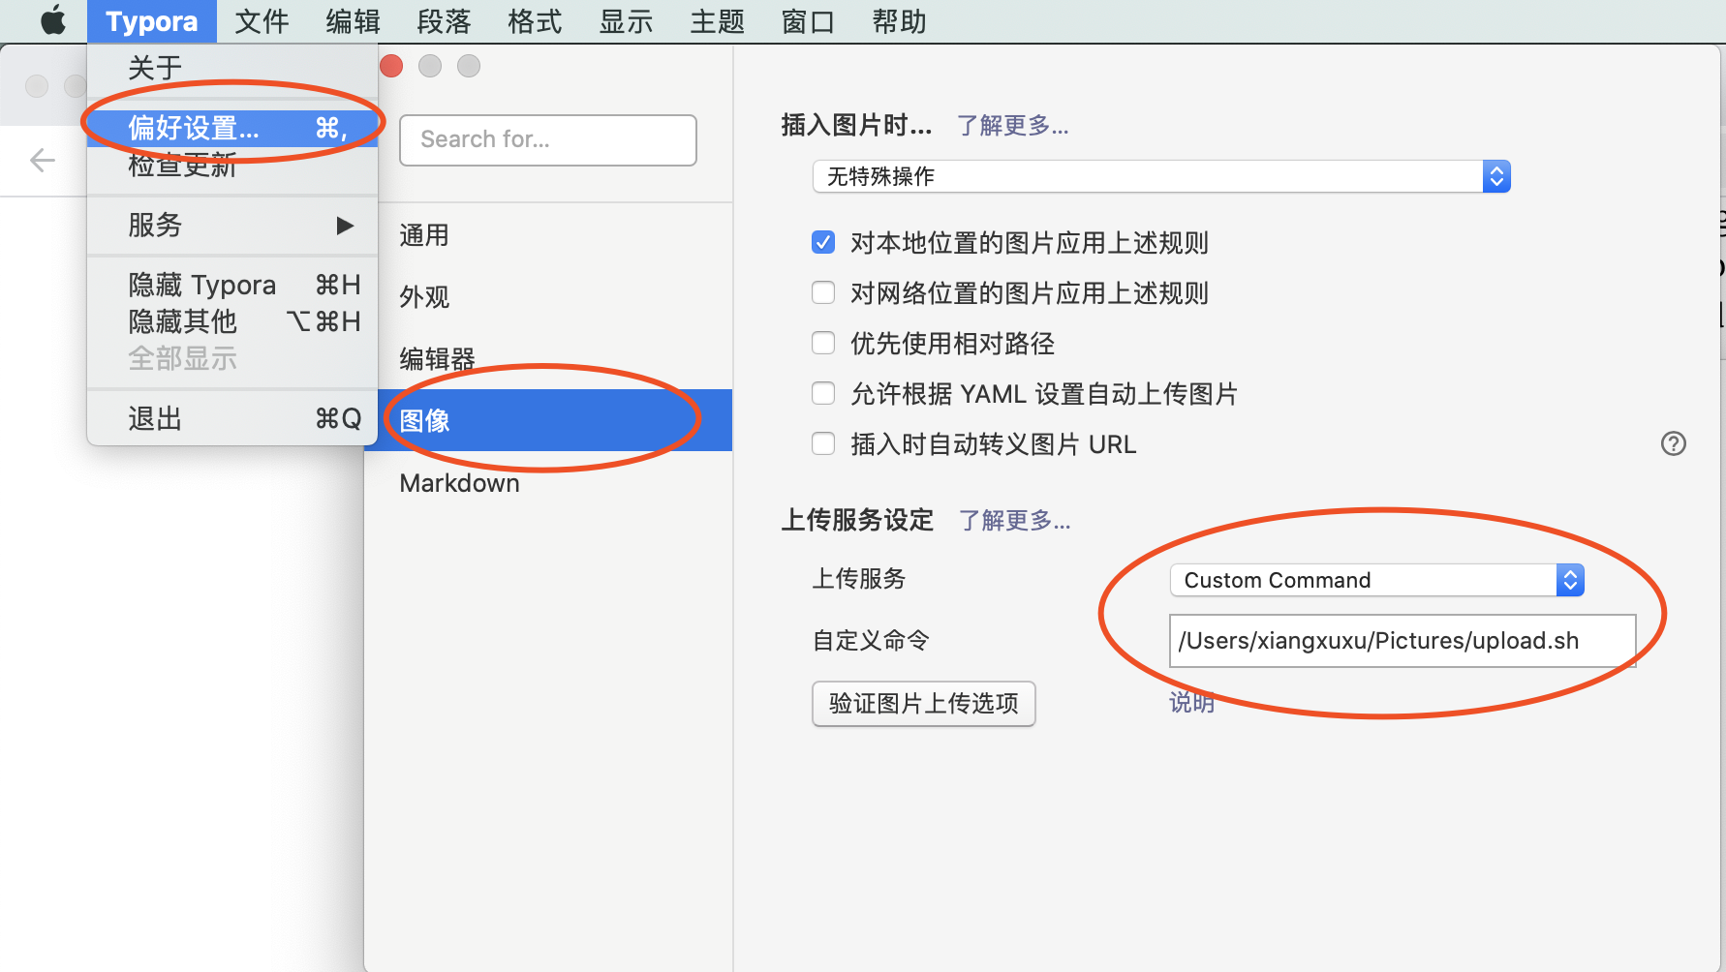
Task: Click the back arrow in Typora window
Action: click(43, 160)
